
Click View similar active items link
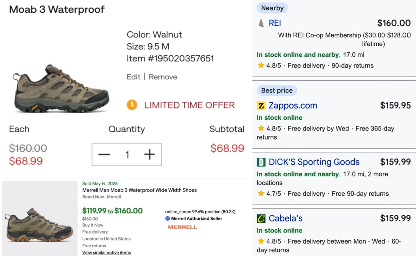coord(106,253)
